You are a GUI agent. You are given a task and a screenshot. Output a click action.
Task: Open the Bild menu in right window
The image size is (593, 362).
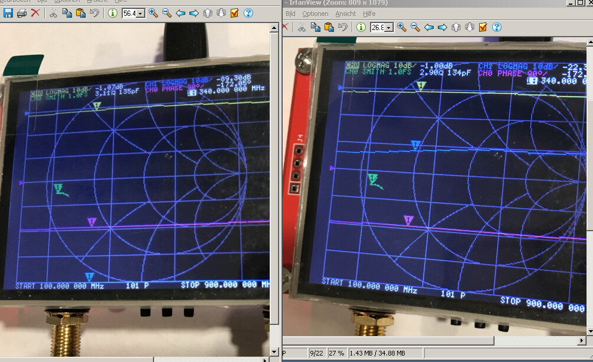coord(290,14)
